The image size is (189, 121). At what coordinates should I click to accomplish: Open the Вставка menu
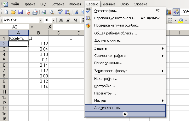pos(58,4)
